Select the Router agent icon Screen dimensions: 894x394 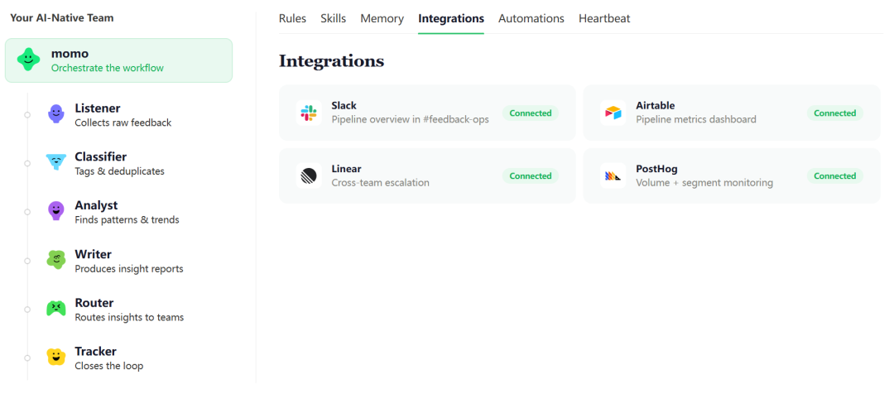tap(56, 309)
